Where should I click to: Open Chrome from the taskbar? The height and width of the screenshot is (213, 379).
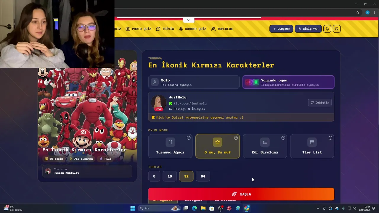tap(247, 208)
